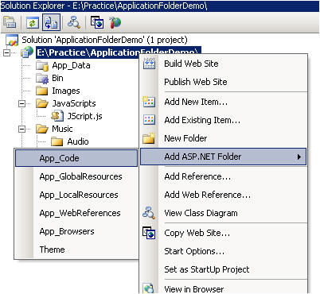Toggle the Nest Related Files button
This screenshot has width=320, height=294.
coord(51,23)
